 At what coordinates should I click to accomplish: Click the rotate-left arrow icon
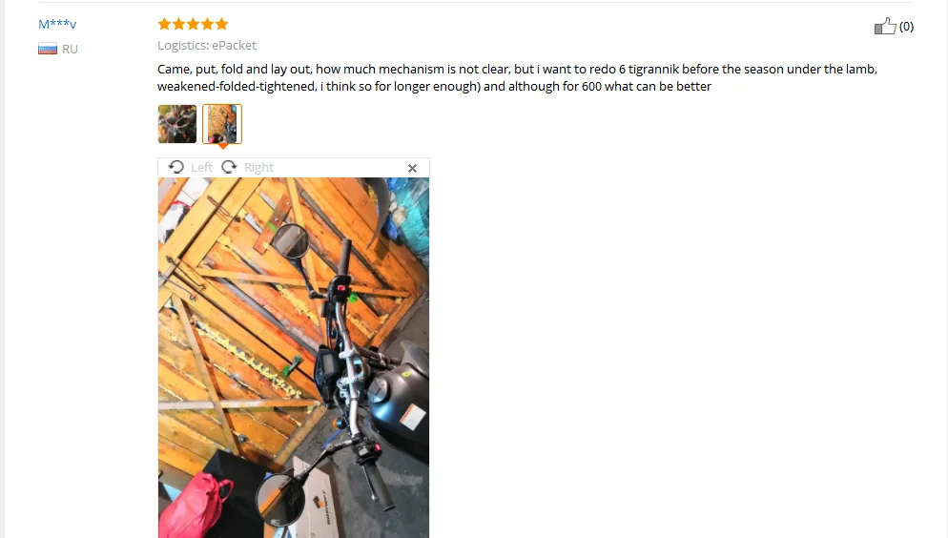pos(175,167)
